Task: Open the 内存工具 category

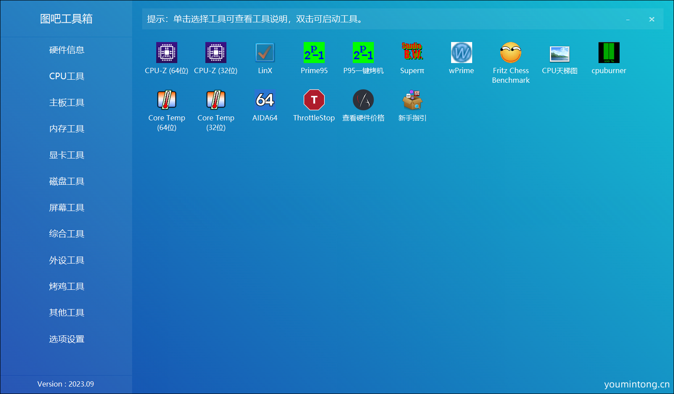Action: (66, 129)
